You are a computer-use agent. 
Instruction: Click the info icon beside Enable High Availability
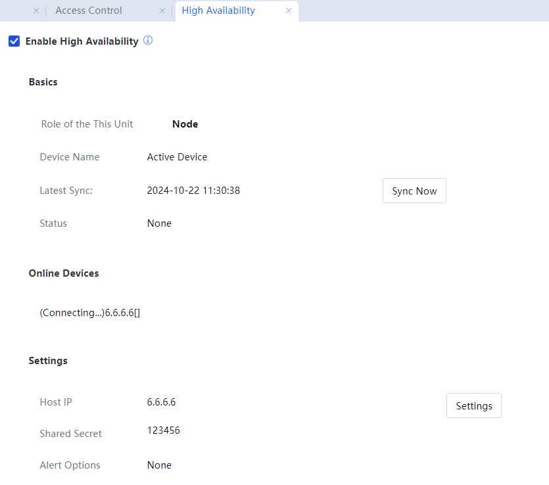click(x=148, y=41)
